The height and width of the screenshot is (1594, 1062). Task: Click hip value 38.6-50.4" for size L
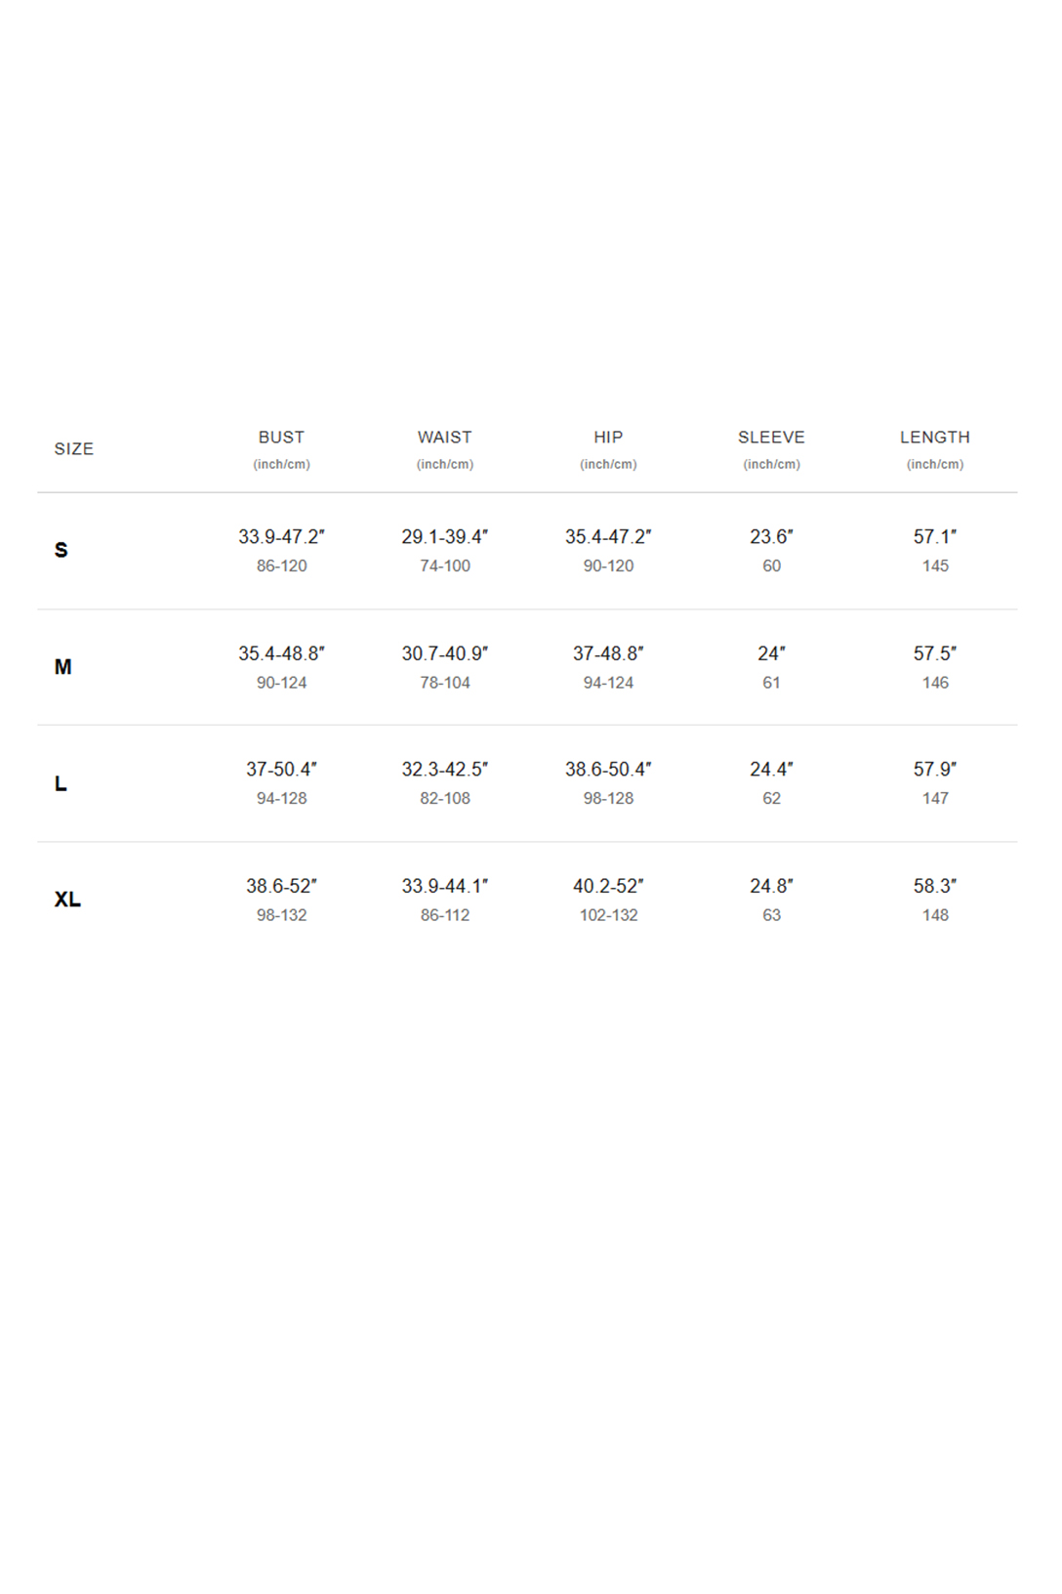click(608, 770)
